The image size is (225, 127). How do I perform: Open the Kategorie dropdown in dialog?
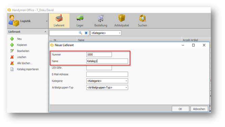(107, 81)
